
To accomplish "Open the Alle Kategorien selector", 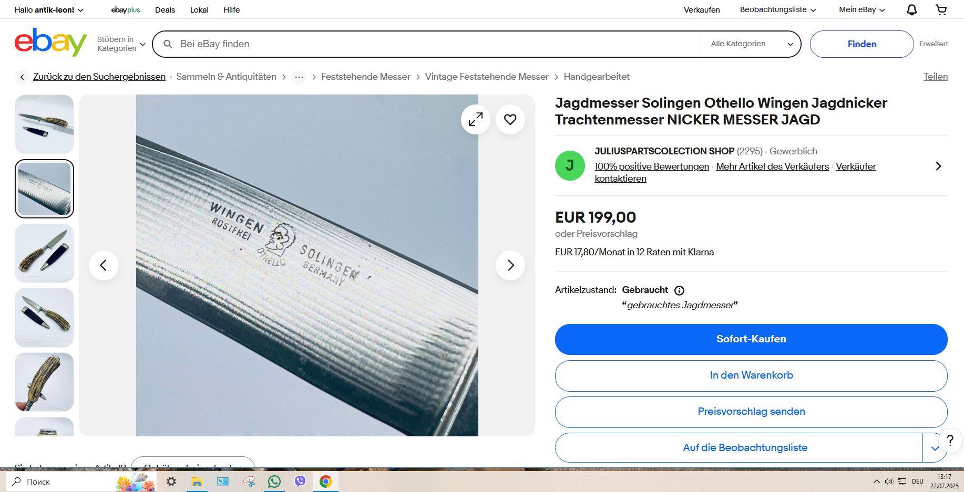I will (751, 44).
